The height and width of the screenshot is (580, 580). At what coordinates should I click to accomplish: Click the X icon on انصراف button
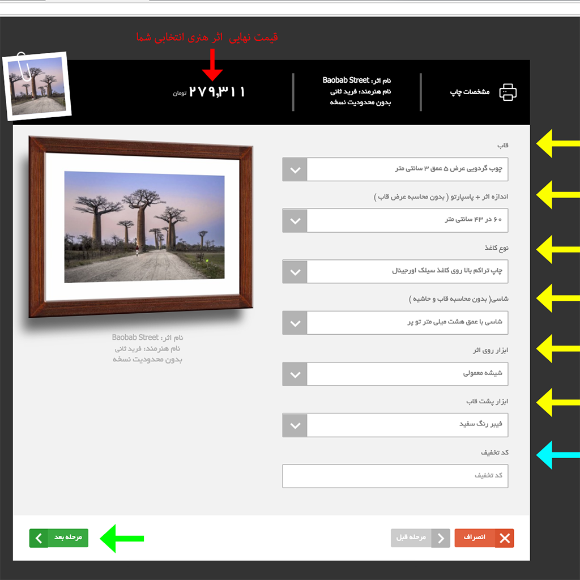click(505, 538)
